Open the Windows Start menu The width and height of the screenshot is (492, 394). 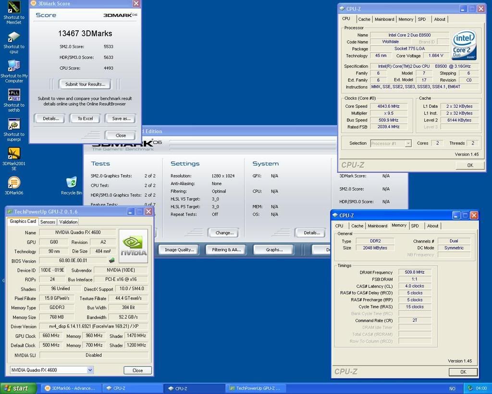coord(19,388)
